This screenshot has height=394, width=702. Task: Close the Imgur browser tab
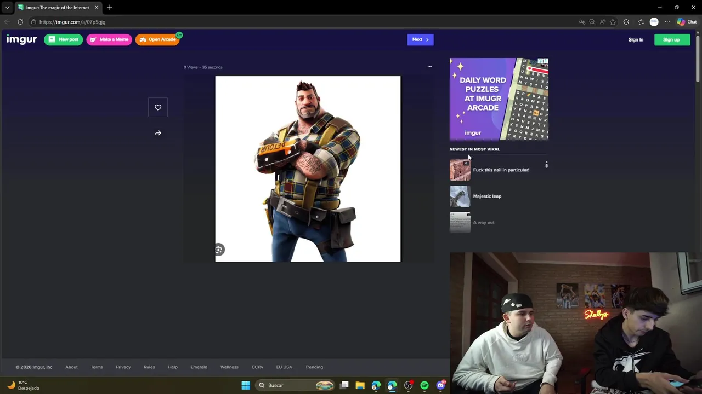(97, 8)
